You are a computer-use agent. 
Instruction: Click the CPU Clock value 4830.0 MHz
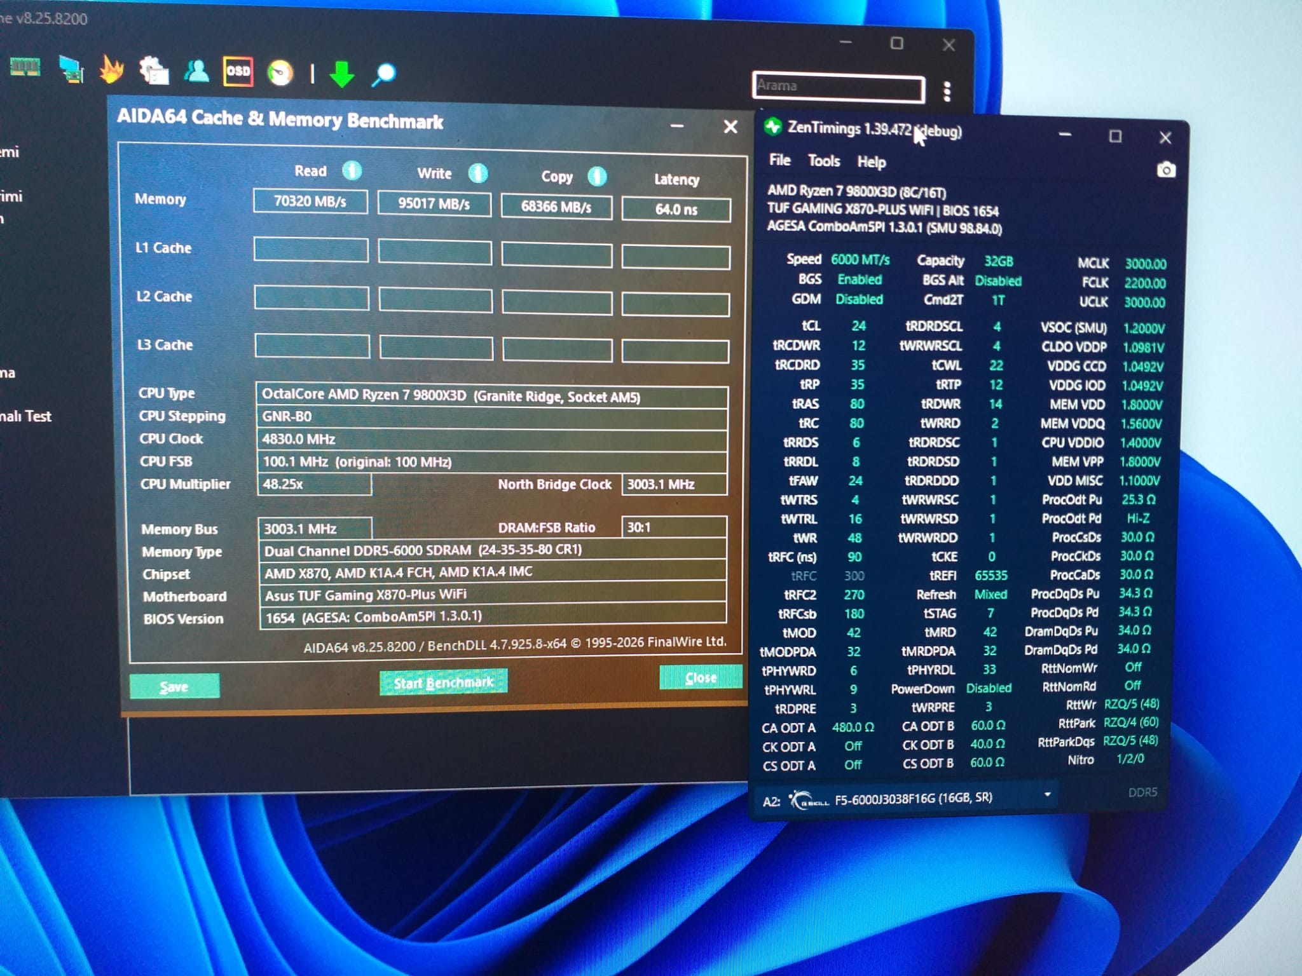tap(491, 440)
